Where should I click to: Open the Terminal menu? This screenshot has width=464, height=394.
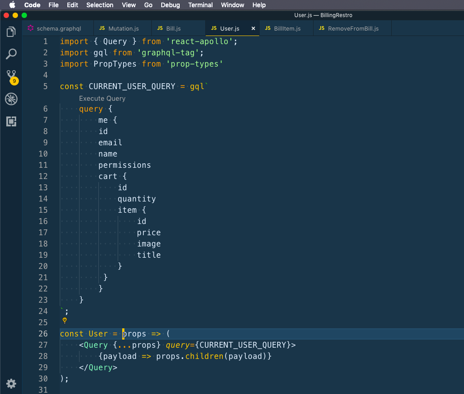(200, 5)
